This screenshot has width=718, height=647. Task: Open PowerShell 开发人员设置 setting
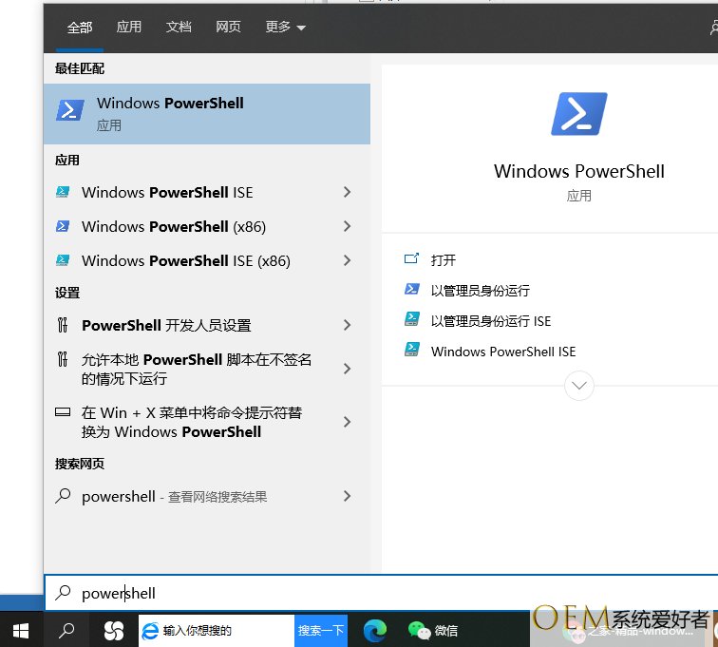[x=166, y=325]
